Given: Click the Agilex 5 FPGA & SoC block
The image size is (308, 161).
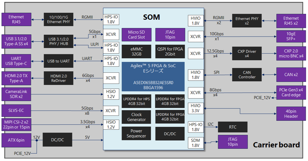Looking at the screenshot, I should 153,77.
